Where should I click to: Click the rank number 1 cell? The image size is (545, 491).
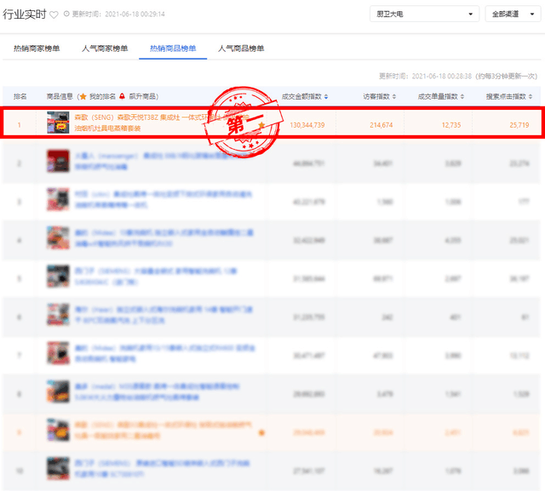click(19, 124)
